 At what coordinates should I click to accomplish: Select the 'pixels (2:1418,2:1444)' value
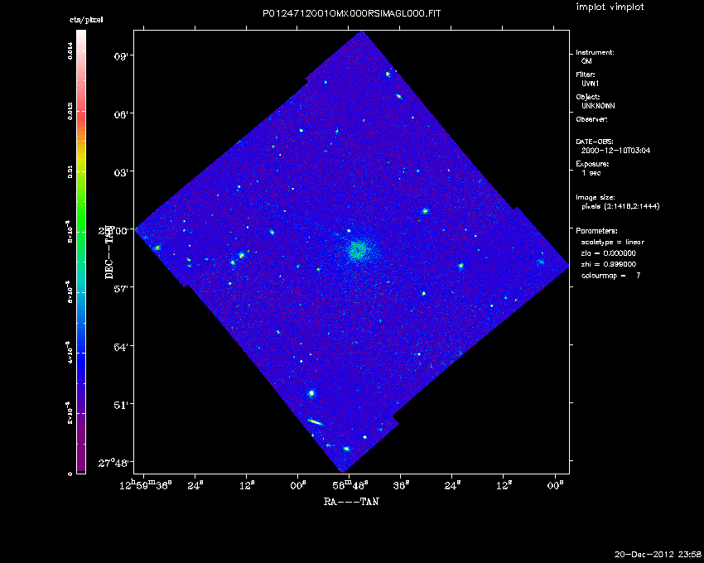620,206
